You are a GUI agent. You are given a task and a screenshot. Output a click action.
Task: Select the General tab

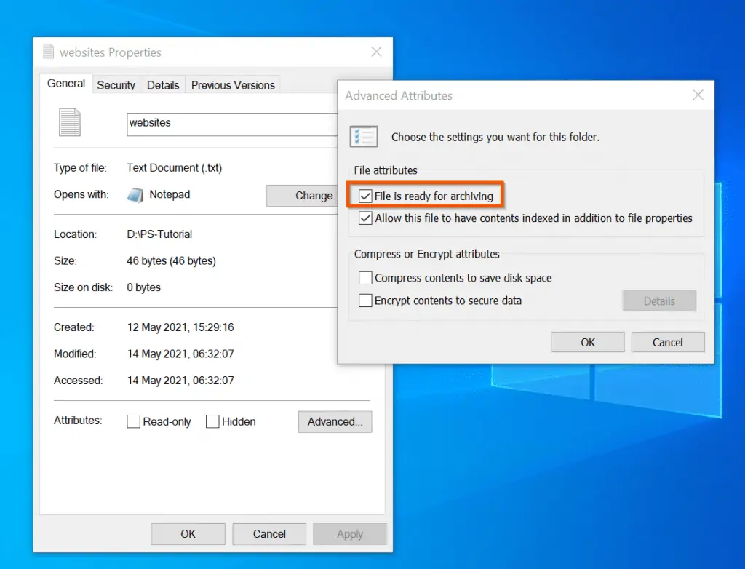pos(66,84)
